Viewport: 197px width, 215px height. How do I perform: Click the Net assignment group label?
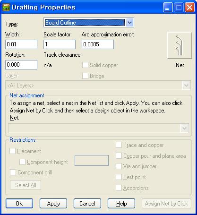(x=27, y=95)
